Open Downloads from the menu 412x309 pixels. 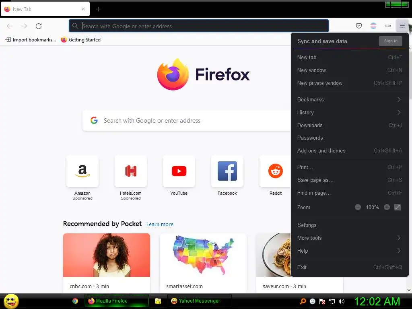(x=350, y=126)
